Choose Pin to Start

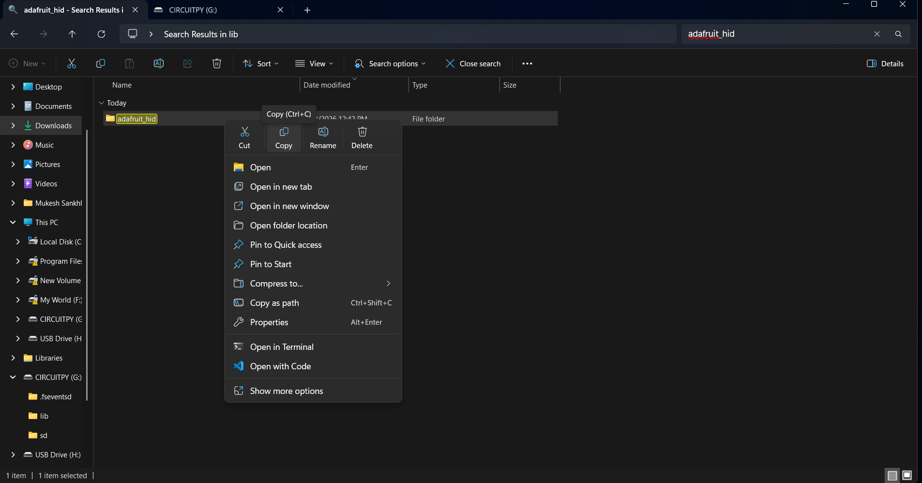pyautogui.click(x=313, y=264)
